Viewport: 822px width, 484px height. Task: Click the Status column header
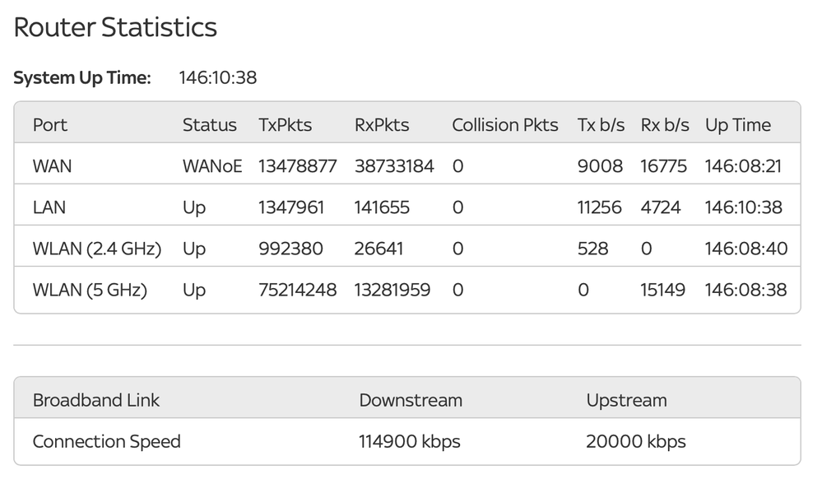pos(209,125)
